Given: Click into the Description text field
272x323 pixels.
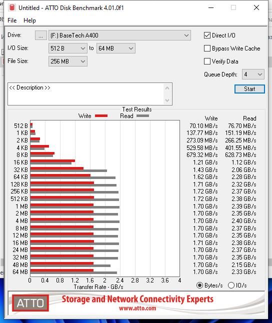Looking at the screenshot, I should pos(85,94).
